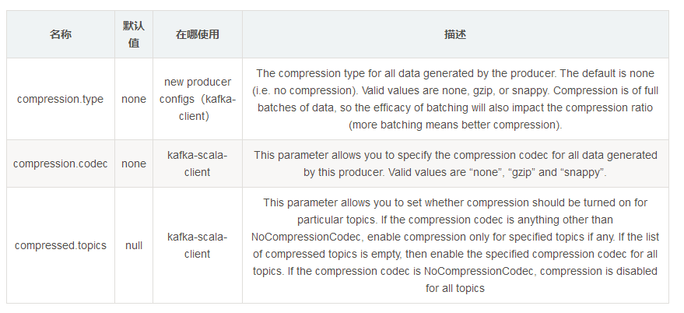
Task: Select the compressed.topics name cell
Action: pyautogui.click(x=60, y=245)
